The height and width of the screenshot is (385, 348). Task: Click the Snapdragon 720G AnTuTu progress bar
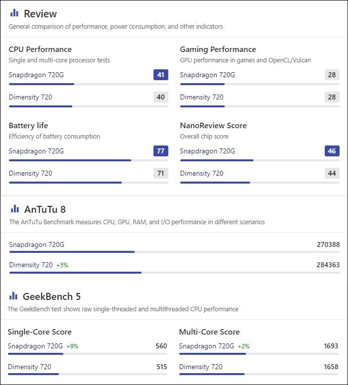[x=175, y=252]
